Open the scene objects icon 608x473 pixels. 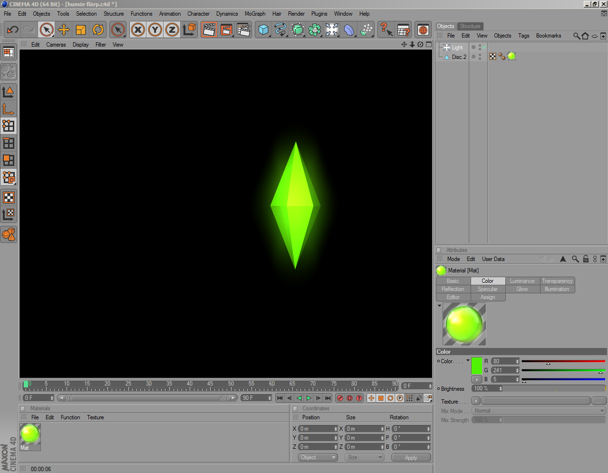pyautogui.click(x=332, y=30)
